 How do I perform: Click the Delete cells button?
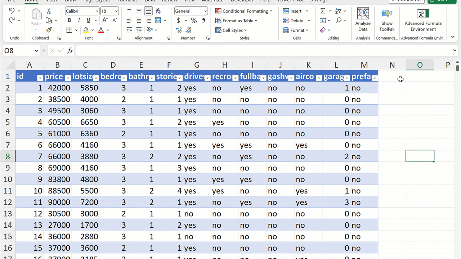[x=293, y=21]
